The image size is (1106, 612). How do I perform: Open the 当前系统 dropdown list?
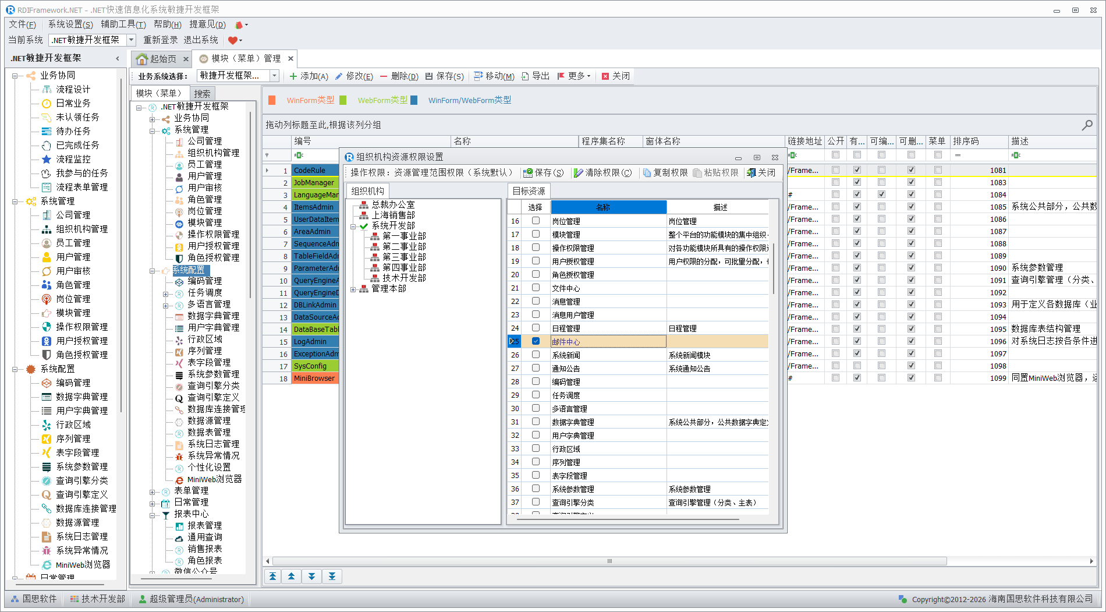[x=131, y=40]
